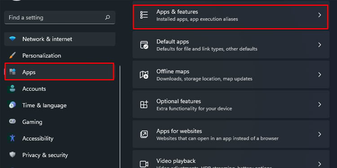Click the search magnifier icon

107,17
